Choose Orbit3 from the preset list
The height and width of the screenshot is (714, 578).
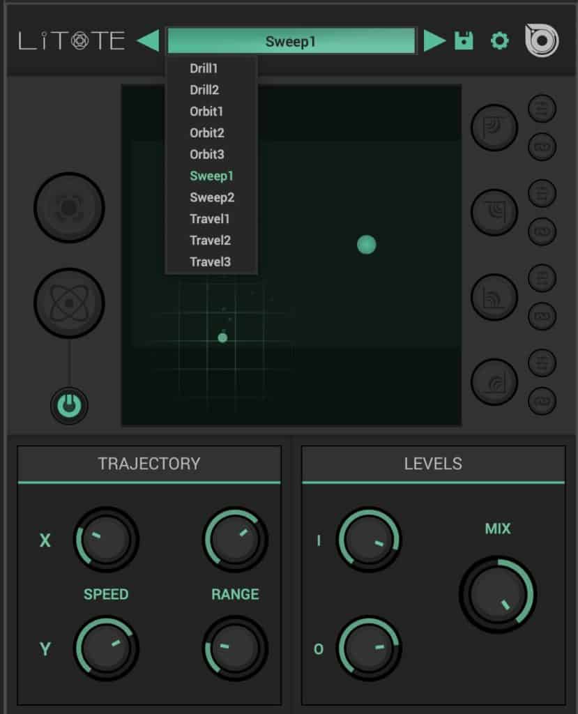211,154
